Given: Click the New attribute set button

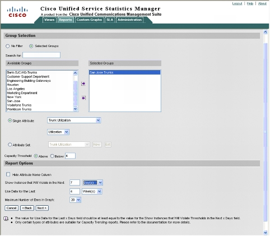Looking at the screenshot, I should click(x=97, y=145).
